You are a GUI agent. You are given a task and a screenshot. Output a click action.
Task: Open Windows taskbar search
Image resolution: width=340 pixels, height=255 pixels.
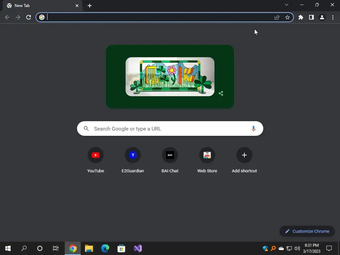24,248
